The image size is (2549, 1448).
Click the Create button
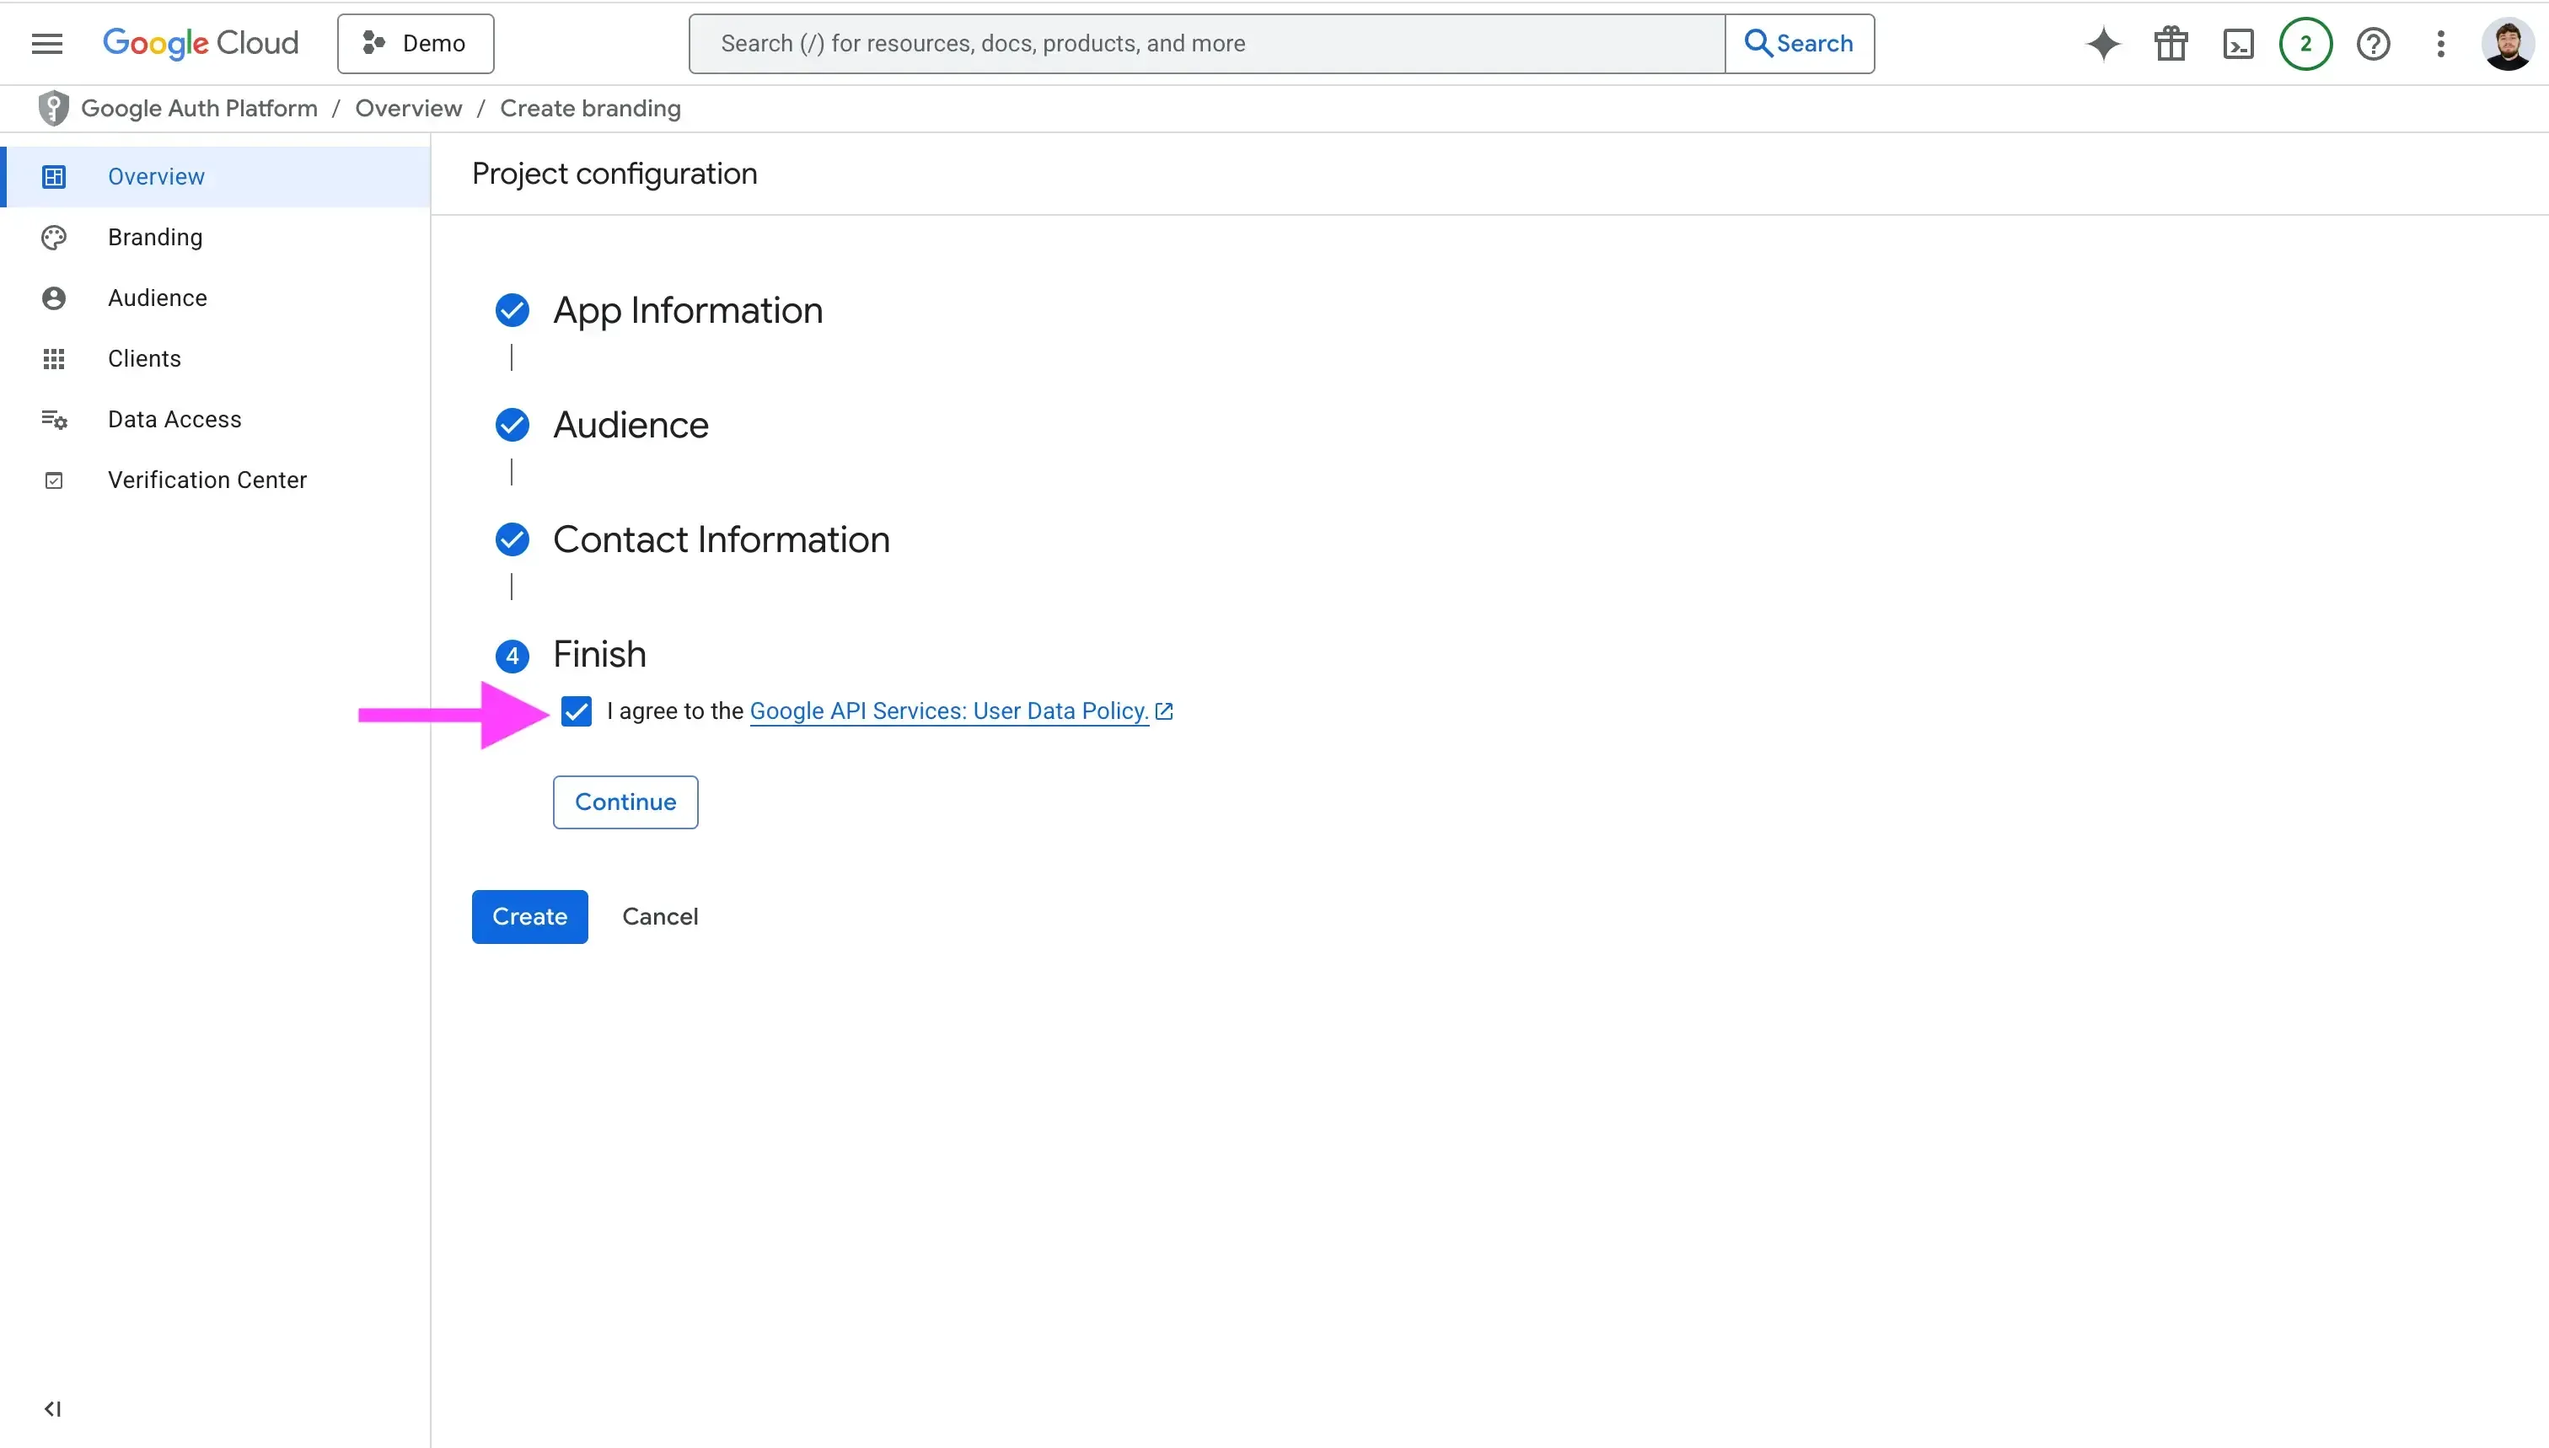(x=529, y=916)
